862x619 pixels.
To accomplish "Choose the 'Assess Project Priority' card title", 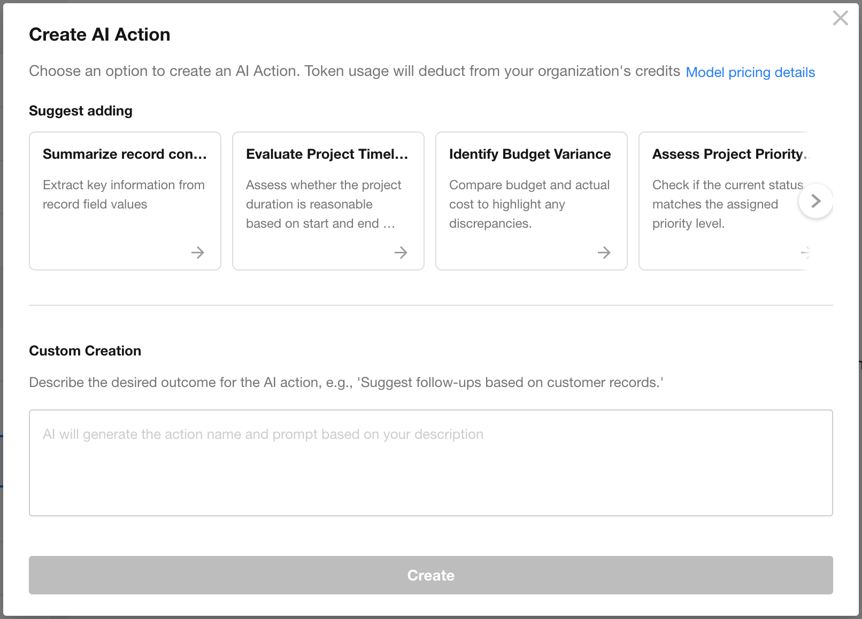I will pos(727,154).
